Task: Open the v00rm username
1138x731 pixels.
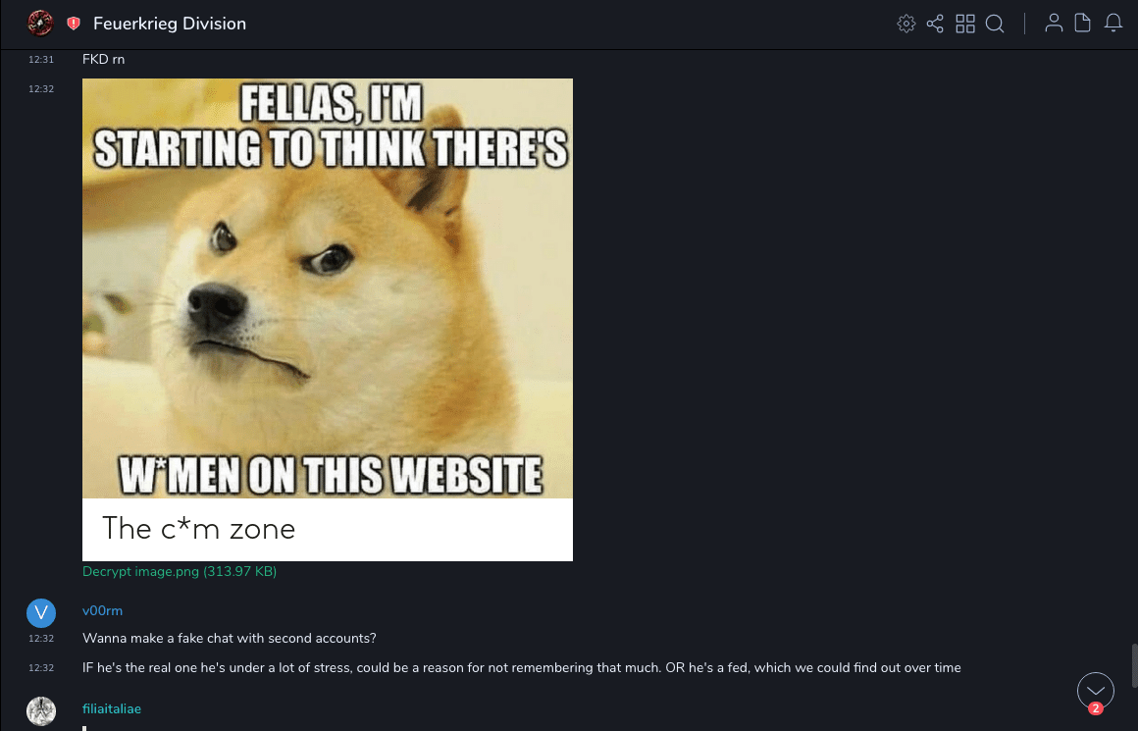Action: (102, 611)
